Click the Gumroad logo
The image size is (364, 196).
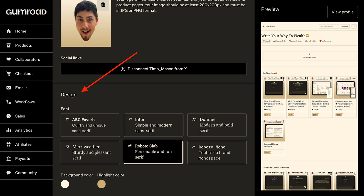click(x=26, y=12)
